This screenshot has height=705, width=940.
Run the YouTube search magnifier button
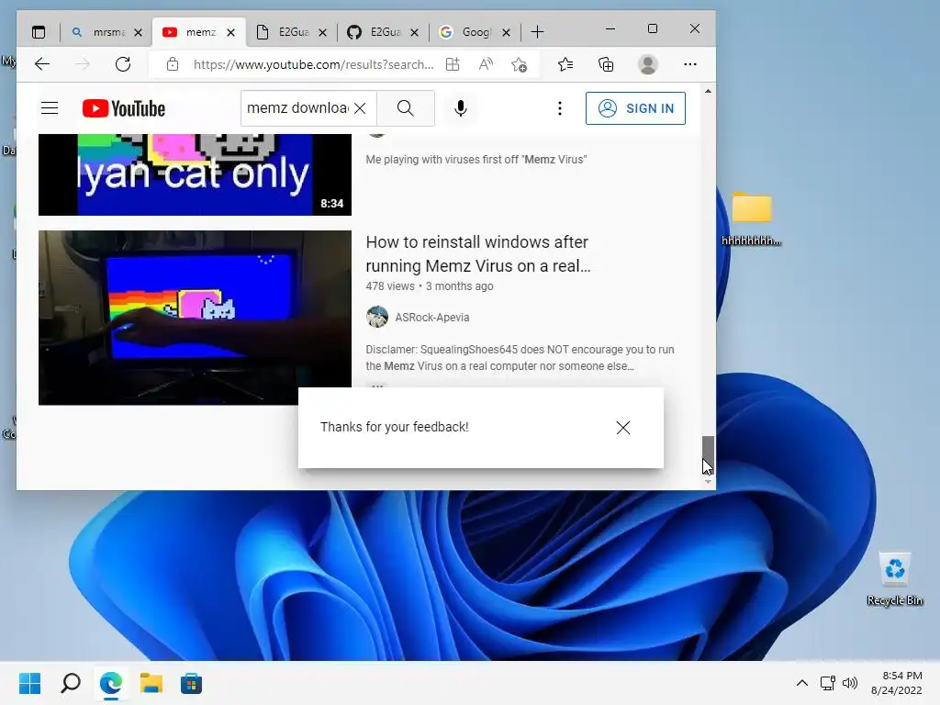point(406,108)
